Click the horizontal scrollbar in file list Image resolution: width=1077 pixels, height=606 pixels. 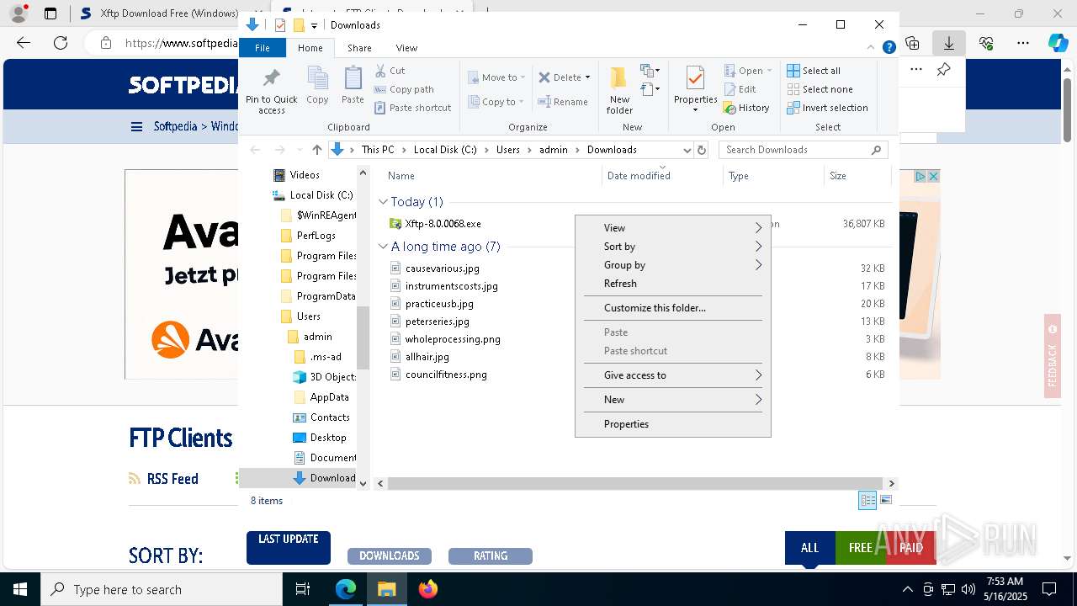coord(635,483)
